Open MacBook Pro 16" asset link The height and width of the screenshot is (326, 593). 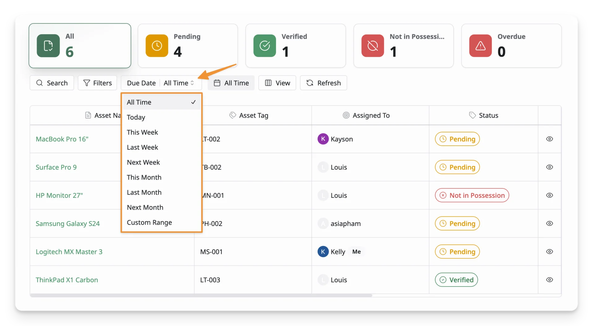pyautogui.click(x=62, y=139)
